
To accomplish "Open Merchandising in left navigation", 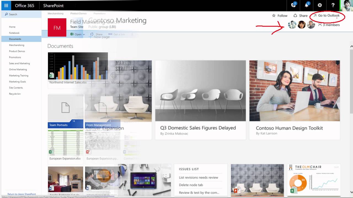I will [17, 45].
